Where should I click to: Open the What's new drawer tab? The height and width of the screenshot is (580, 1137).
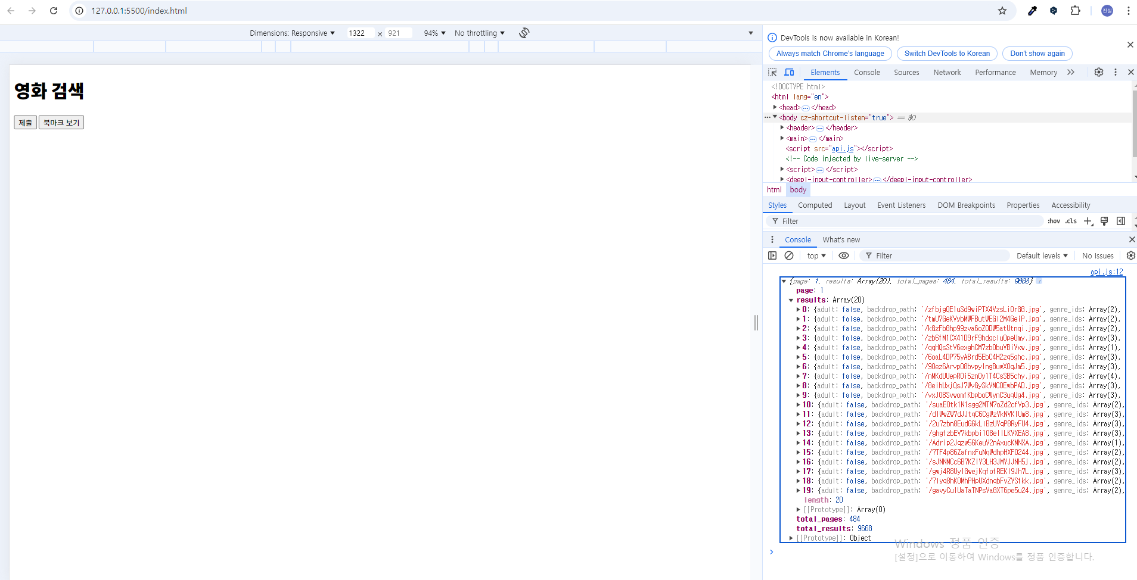point(841,239)
